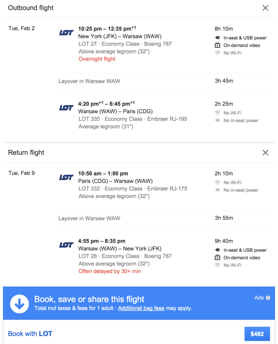This screenshot has height=344, width=278.
Task: Click the LOT logo for flight LOT 332
Action: click(x=66, y=177)
